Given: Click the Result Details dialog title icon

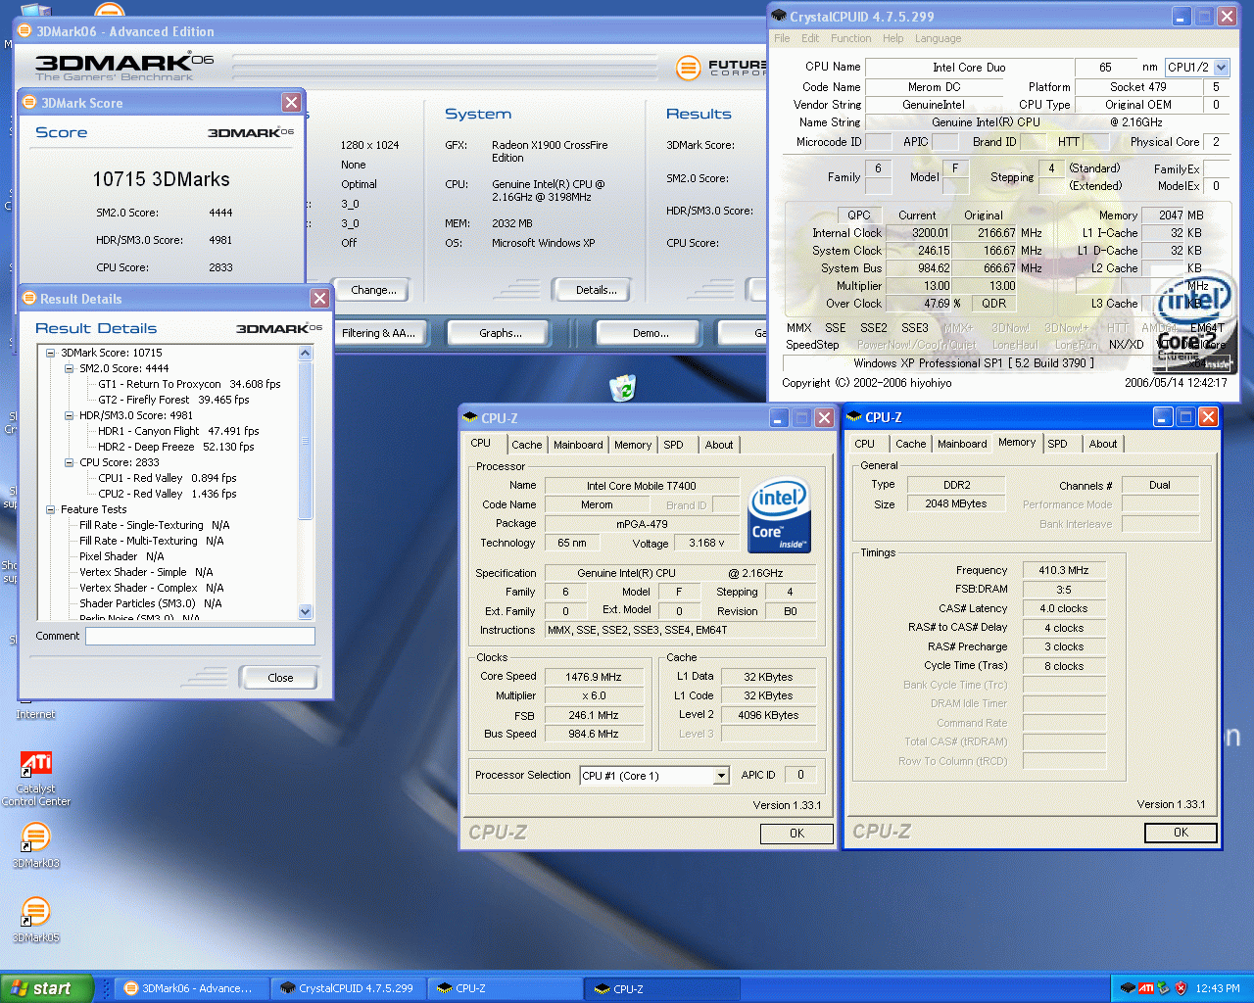Looking at the screenshot, I should (29, 299).
